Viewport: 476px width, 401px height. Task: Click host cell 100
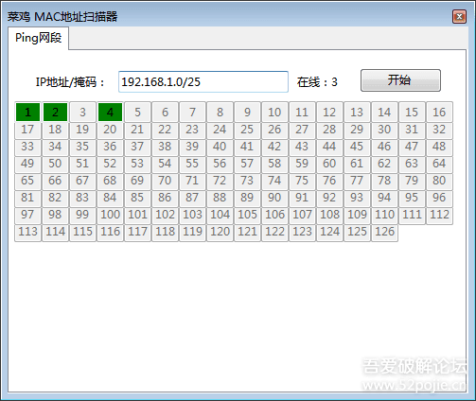click(x=110, y=215)
